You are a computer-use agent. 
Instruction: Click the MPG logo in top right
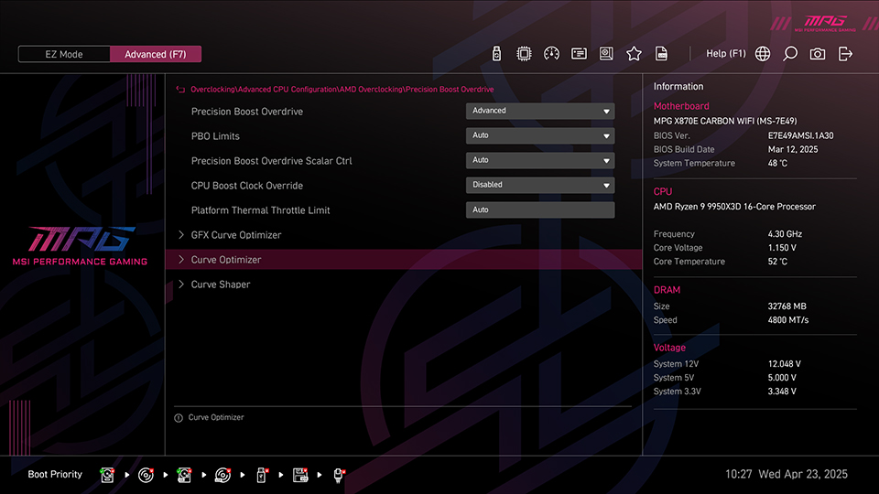(825, 24)
